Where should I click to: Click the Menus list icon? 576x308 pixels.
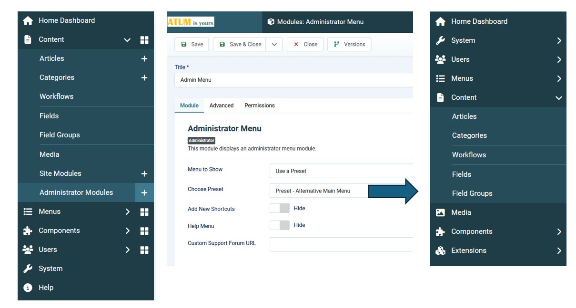(x=27, y=212)
